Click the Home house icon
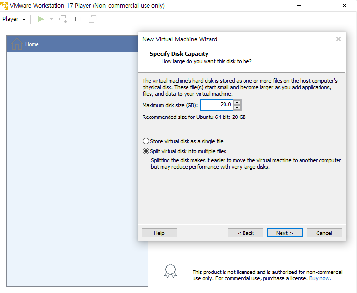The height and width of the screenshot is (293, 357). tap(17, 44)
